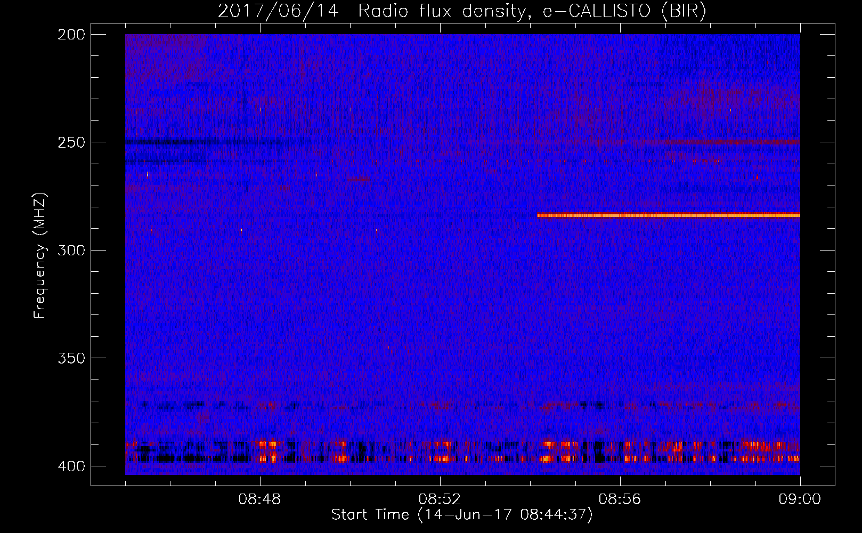
Task: Click the 08:48 time tick label
Action: click(x=259, y=499)
